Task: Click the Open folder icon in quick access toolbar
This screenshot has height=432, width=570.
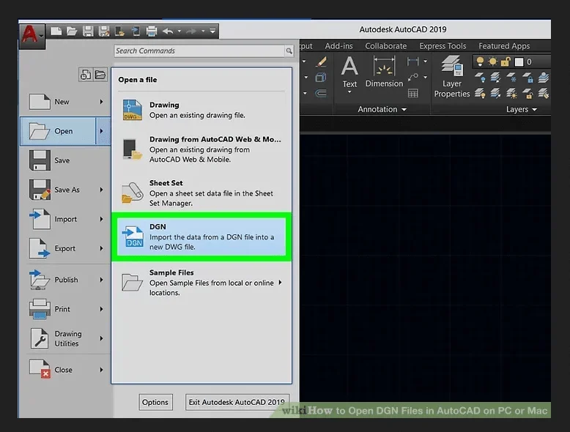Action: (72, 31)
